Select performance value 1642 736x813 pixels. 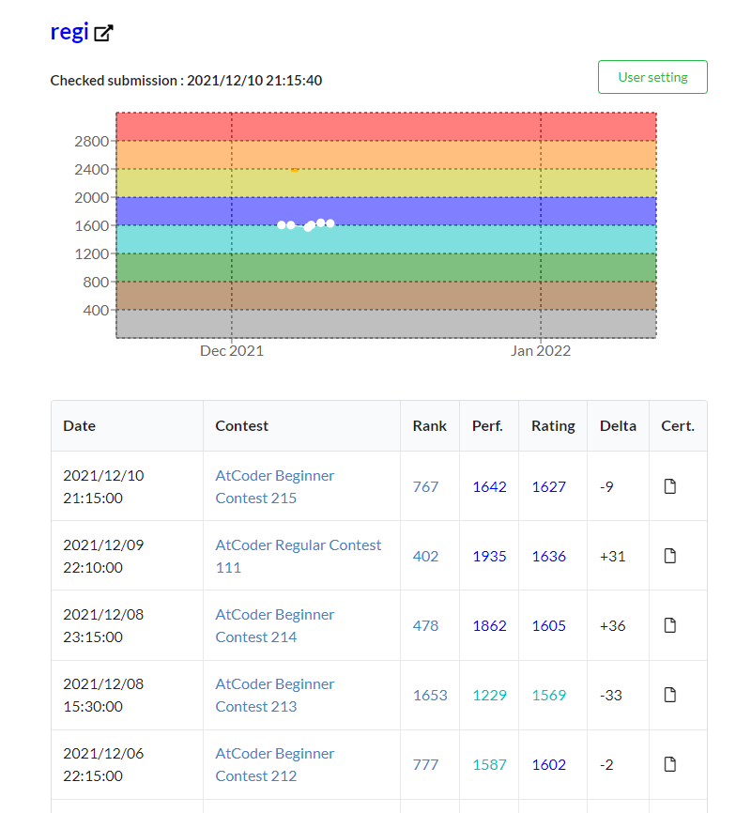pos(489,487)
